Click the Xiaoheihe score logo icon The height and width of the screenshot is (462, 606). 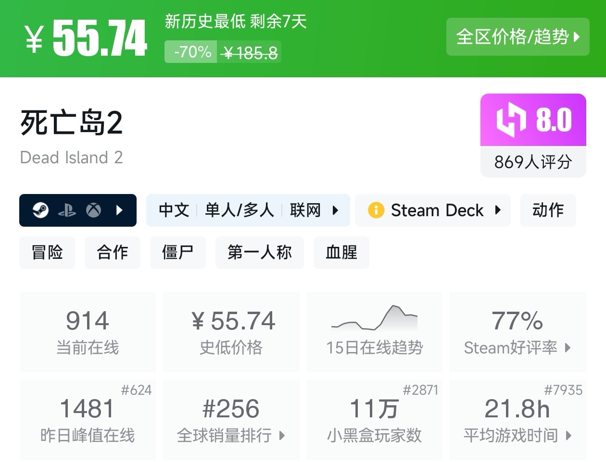(x=511, y=120)
